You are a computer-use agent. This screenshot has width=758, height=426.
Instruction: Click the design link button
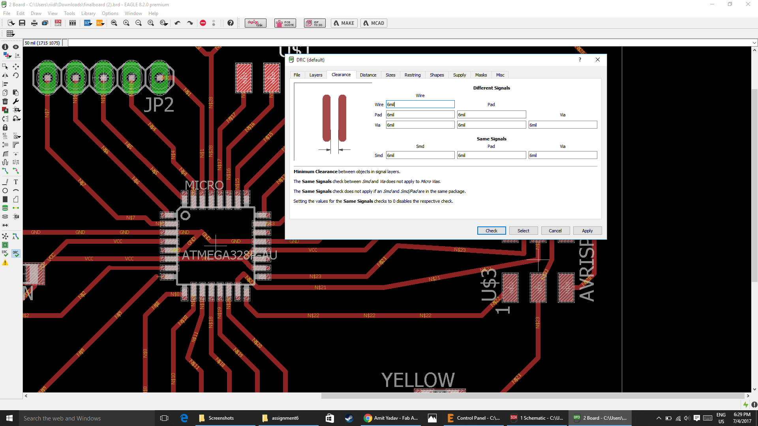point(255,23)
